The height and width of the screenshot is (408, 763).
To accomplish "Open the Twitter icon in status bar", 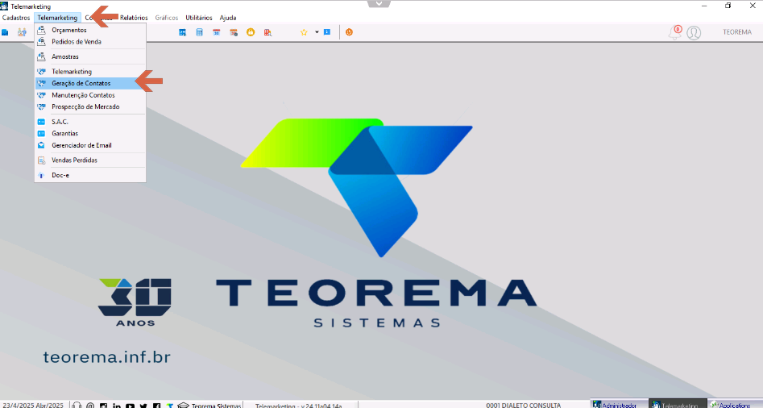I will coord(143,405).
